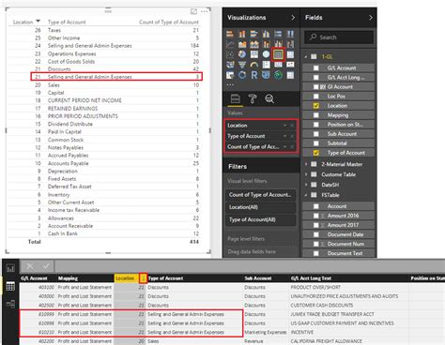Open Count of Type of Account filter card

[261, 195]
